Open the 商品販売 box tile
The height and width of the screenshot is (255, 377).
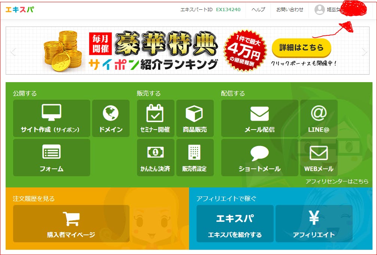tap(195, 118)
